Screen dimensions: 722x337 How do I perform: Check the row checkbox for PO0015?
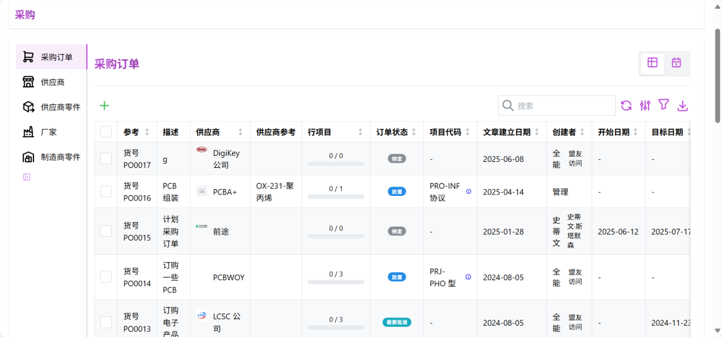pyautogui.click(x=106, y=231)
